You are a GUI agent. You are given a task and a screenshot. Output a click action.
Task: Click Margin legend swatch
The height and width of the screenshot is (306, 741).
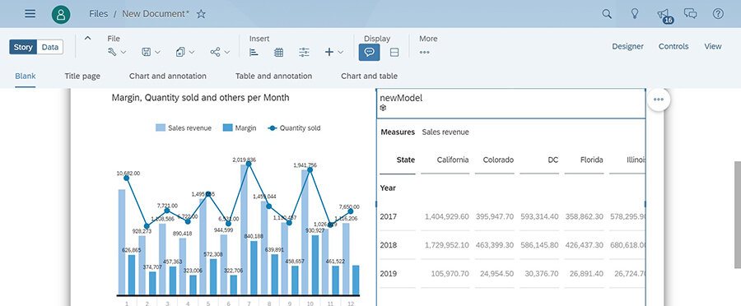point(228,128)
